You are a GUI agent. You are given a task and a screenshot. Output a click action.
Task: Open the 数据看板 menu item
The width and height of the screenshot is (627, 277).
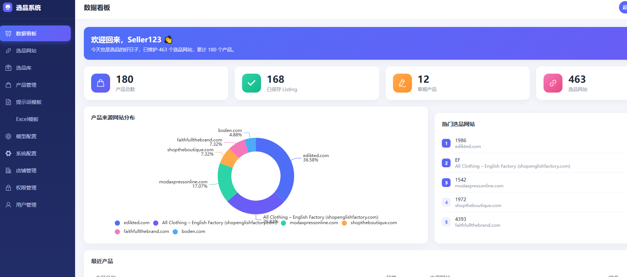(35, 34)
